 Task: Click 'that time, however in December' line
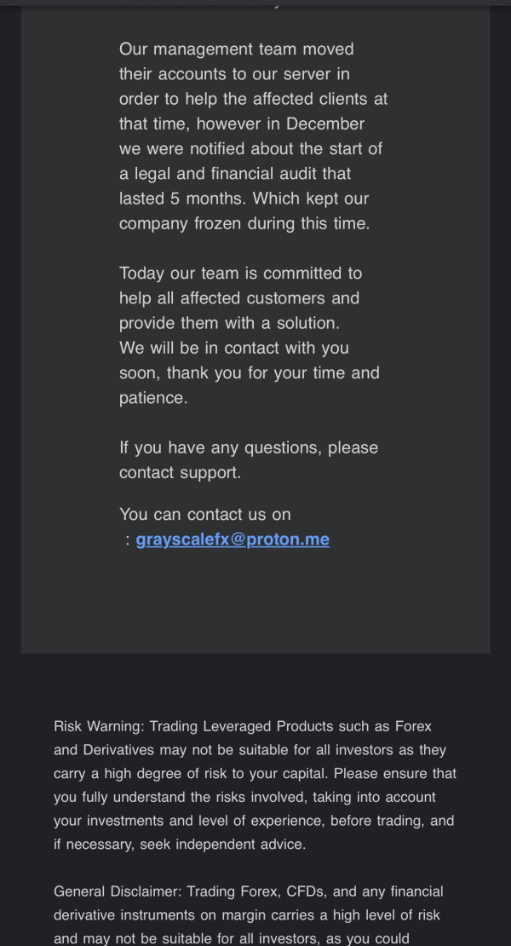[x=242, y=124]
